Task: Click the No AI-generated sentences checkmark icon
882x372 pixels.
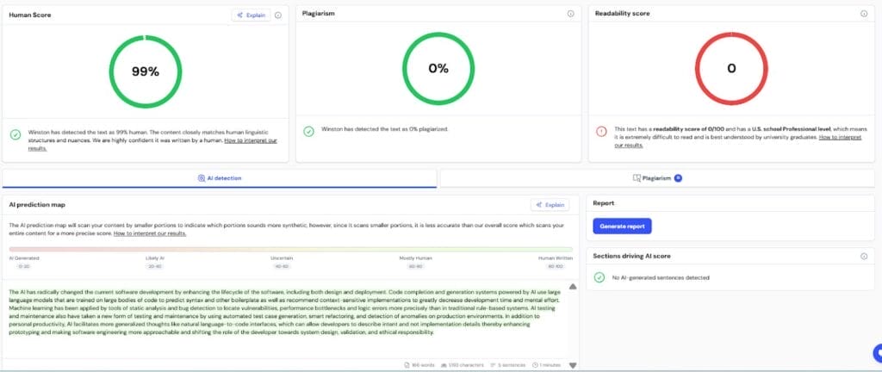Action: click(x=599, y=277)
